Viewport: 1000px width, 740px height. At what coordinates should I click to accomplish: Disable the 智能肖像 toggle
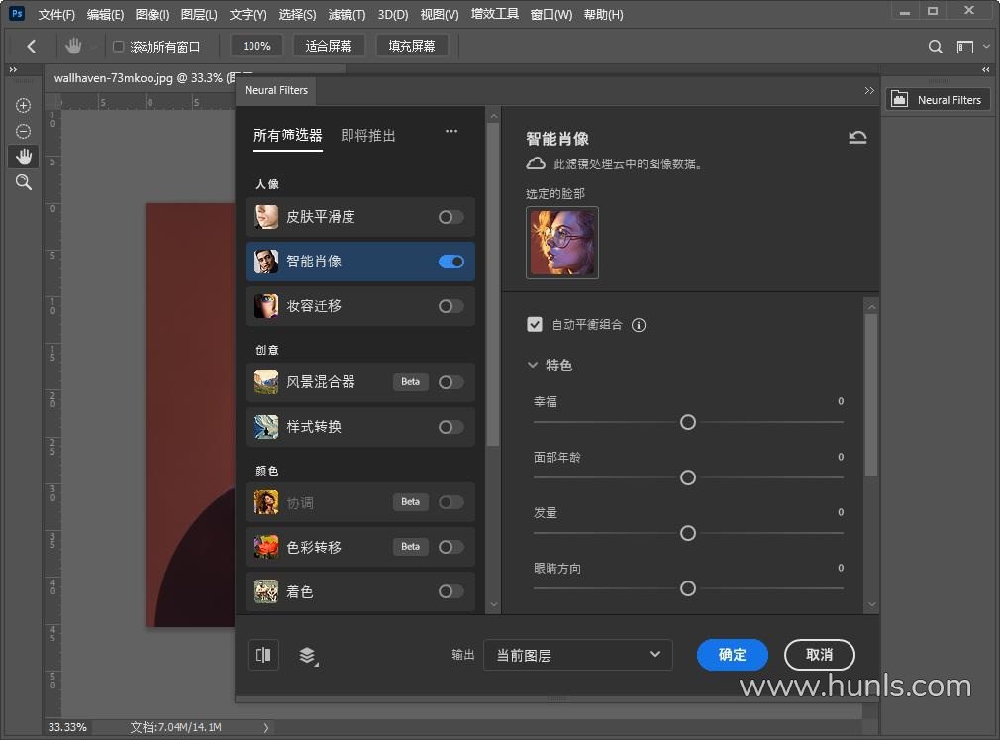coord(450,262)
